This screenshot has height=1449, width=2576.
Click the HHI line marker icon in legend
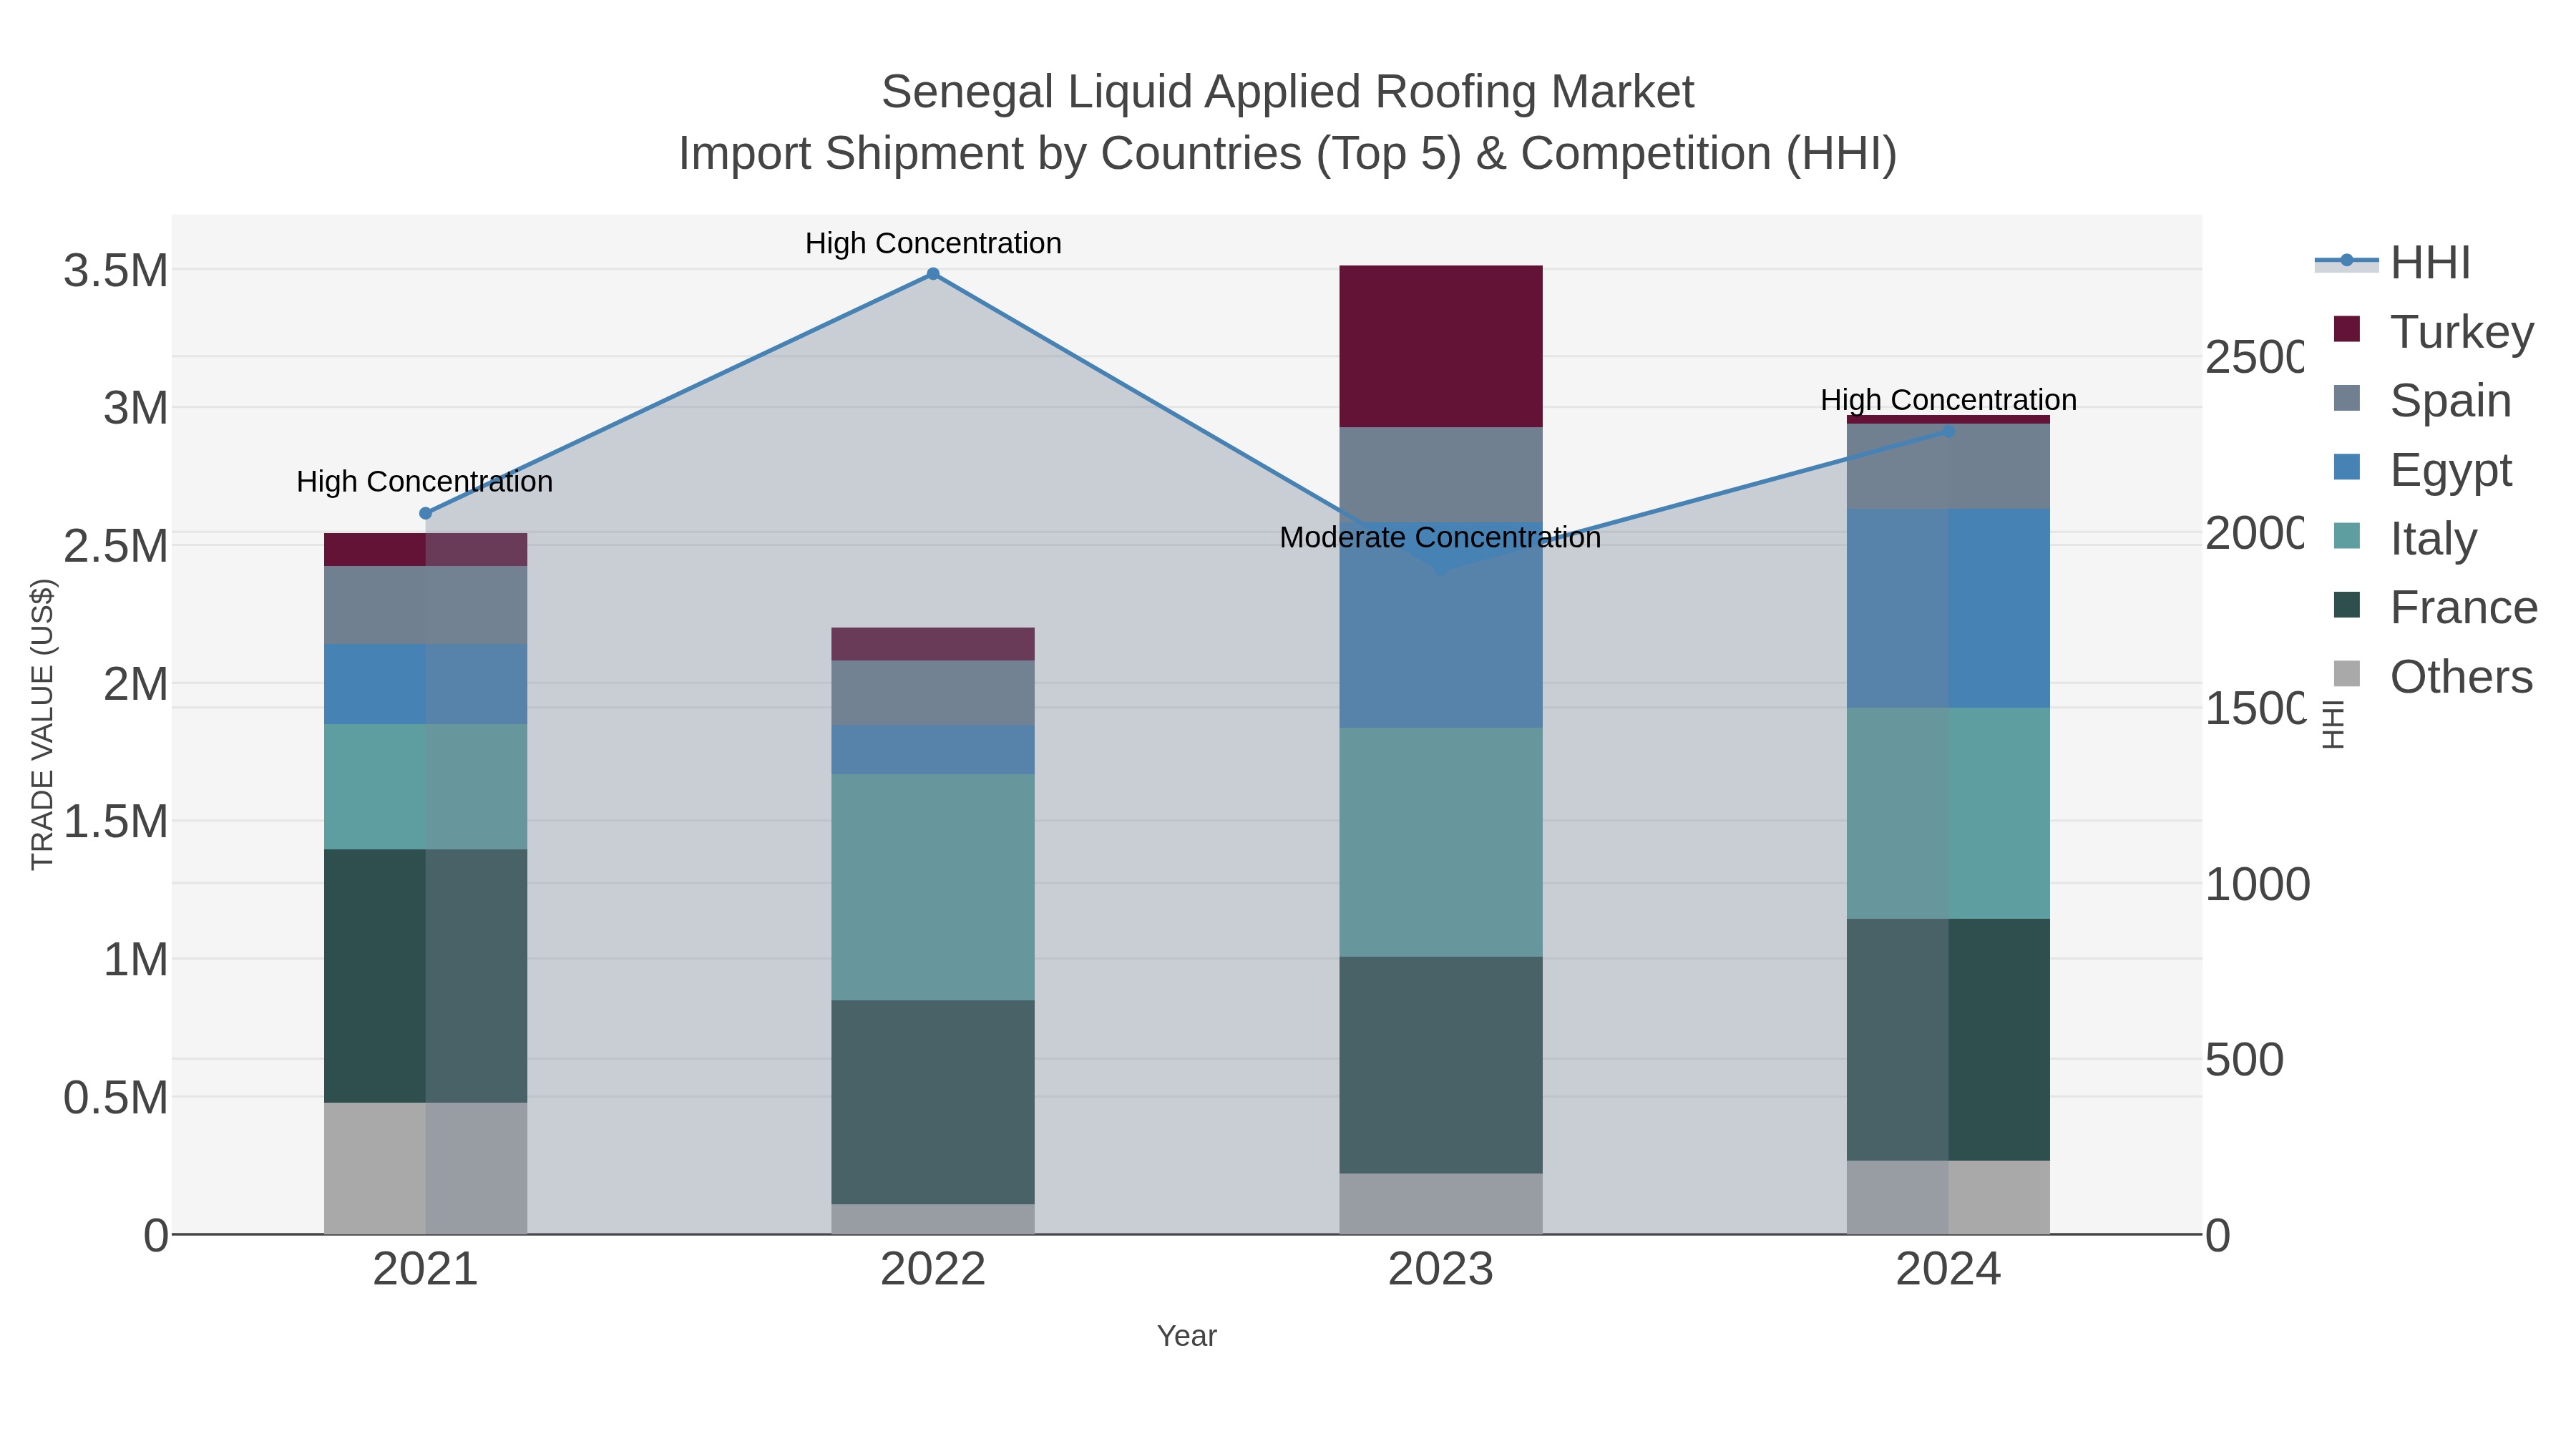[x=2346, y=261]
